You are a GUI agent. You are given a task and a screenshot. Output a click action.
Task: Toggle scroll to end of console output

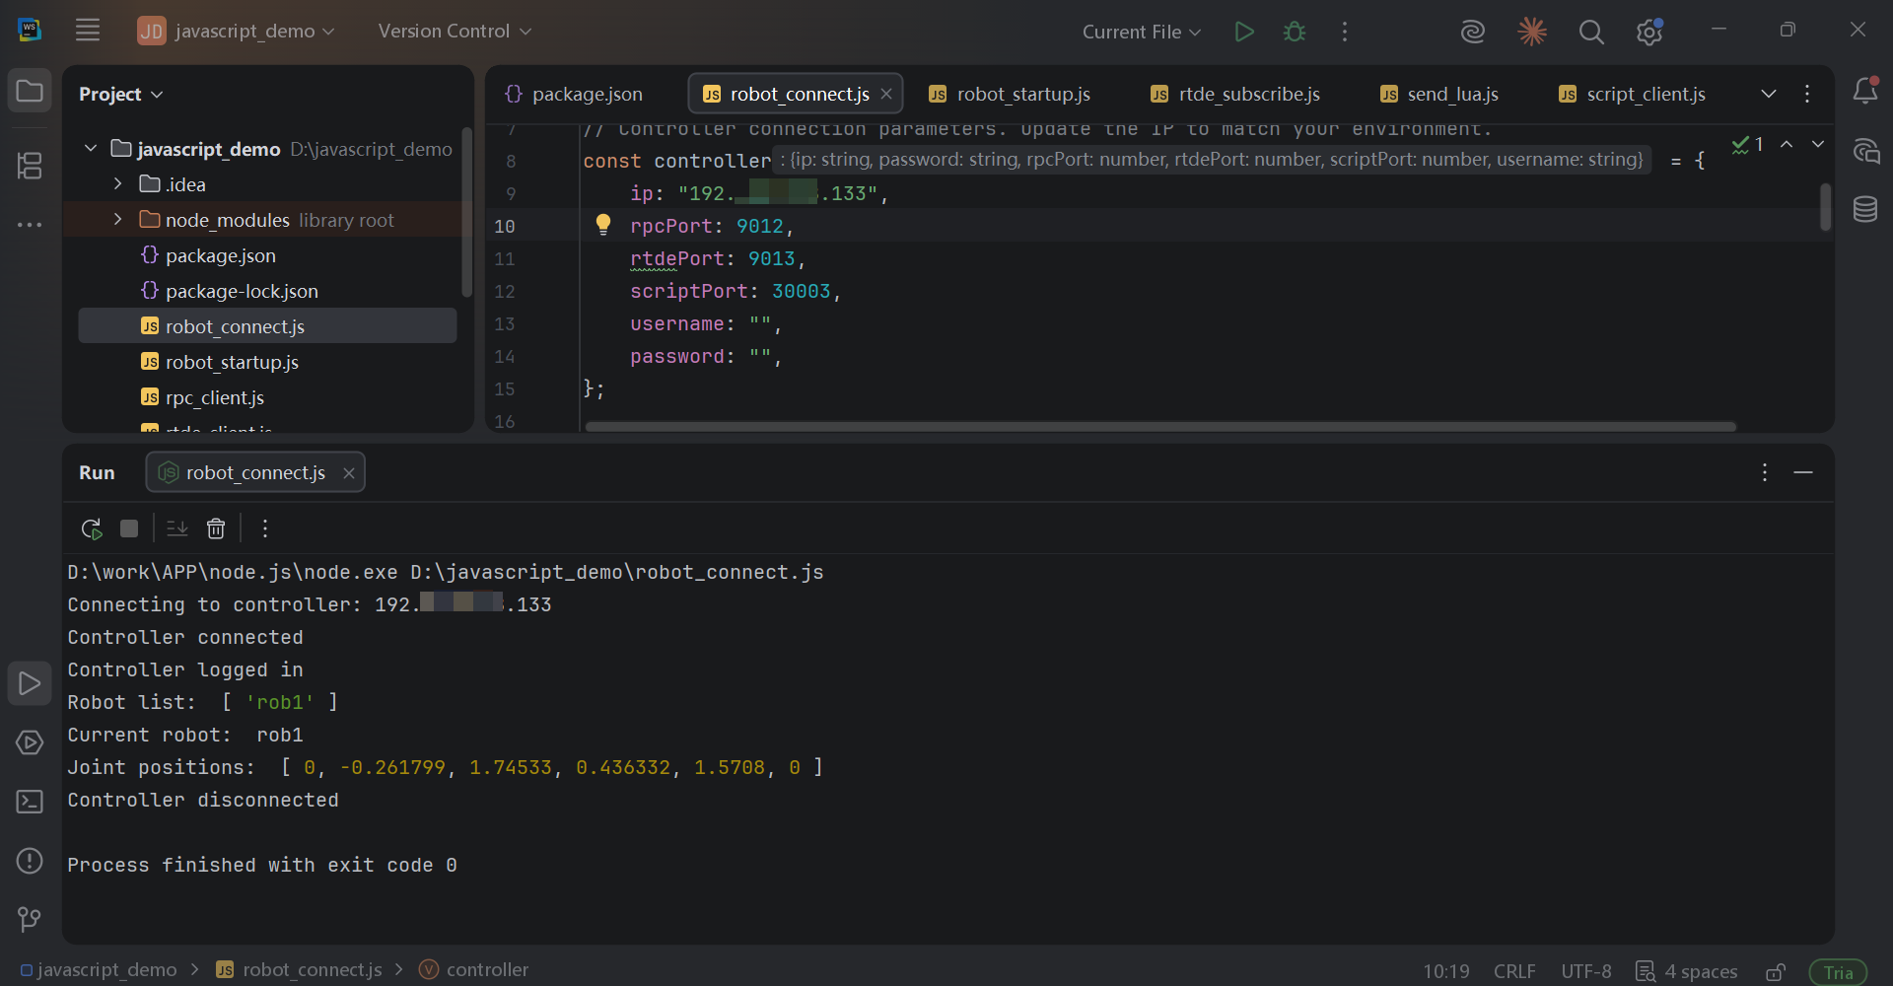177,528
